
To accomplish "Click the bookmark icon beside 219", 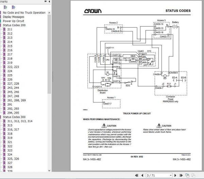I will click(x=4, y=63).
